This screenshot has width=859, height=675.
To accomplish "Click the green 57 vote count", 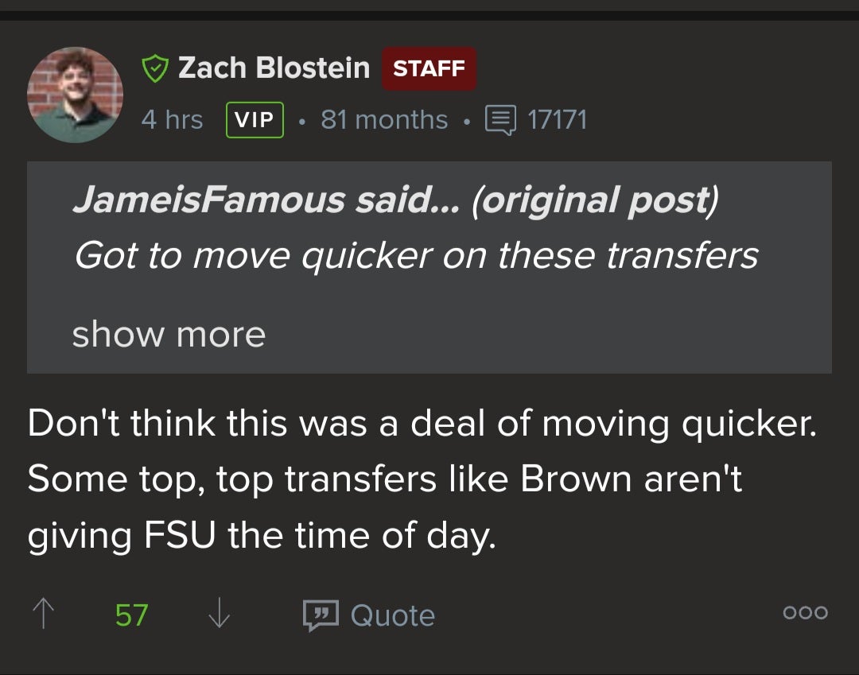I will [x=131, y=615].
